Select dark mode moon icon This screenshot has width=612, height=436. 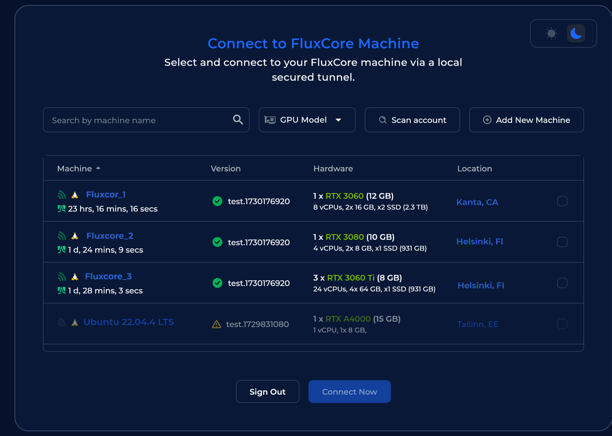[576, 33]
